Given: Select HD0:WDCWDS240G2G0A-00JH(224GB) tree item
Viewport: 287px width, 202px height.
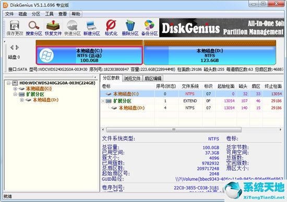Looking at the screenshot, I should point(57,83).
